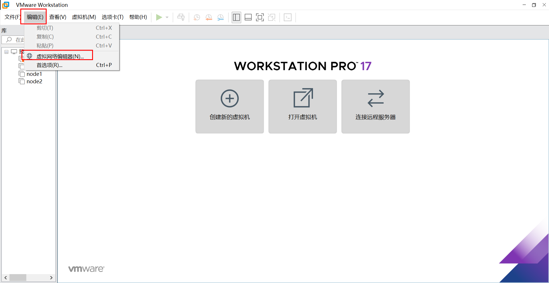Click the 复制(C) menu entry
Screen dimensions: 549x283
pyautogui.click(x=72, y=37)
